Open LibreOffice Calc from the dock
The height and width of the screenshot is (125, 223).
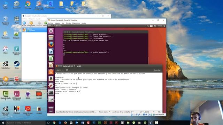[x=51, y=58]
